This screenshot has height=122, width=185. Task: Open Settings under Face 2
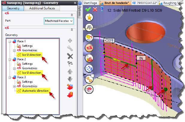tap(27, 64)
